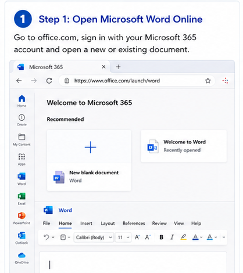Open the Welcome to Word recent document
Image resolution: width=243 pixels, height=273 pixels.
[184, 146]
